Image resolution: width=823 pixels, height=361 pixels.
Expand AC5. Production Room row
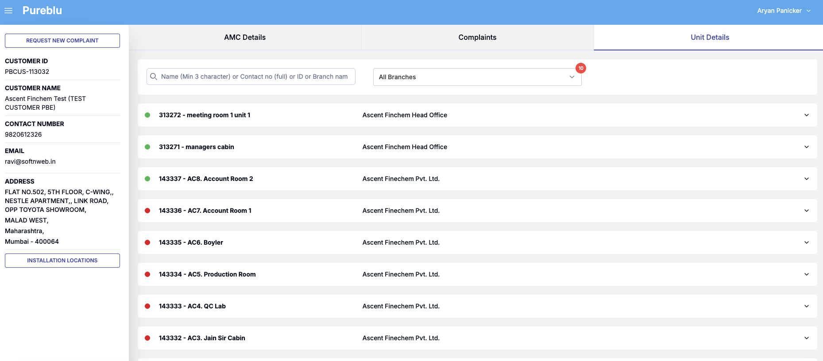[807, 274]
